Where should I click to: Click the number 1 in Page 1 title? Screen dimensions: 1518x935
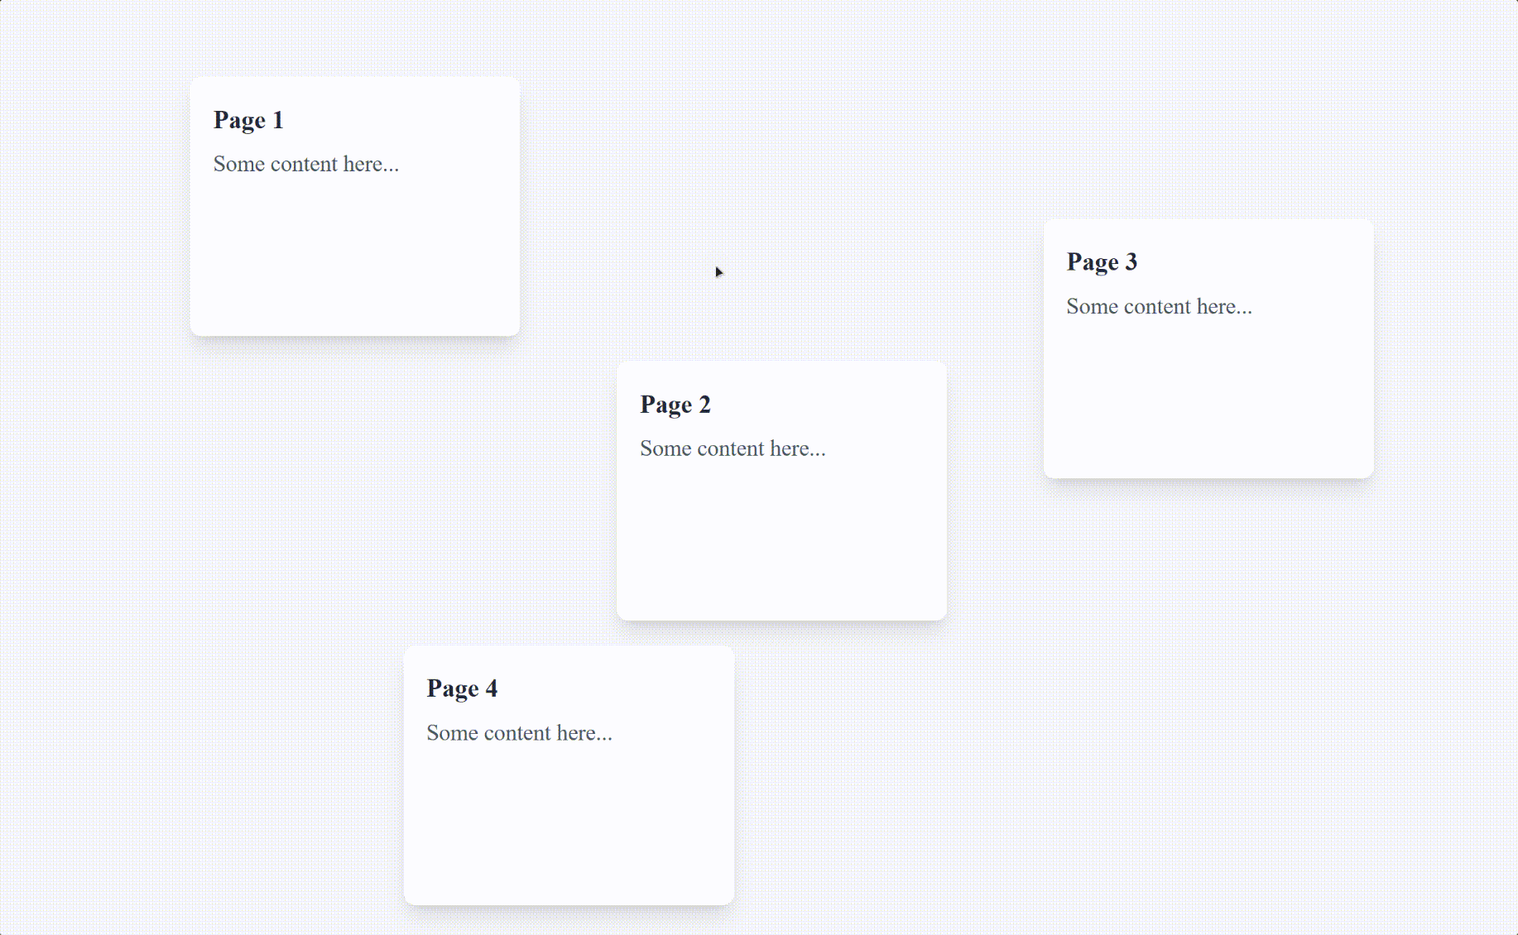[x=278, y=120]
